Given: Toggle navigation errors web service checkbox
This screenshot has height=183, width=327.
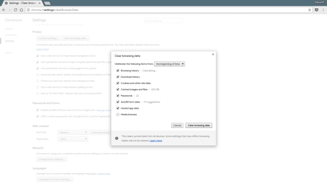Looking at the screenshot, I should pos(38,56).
